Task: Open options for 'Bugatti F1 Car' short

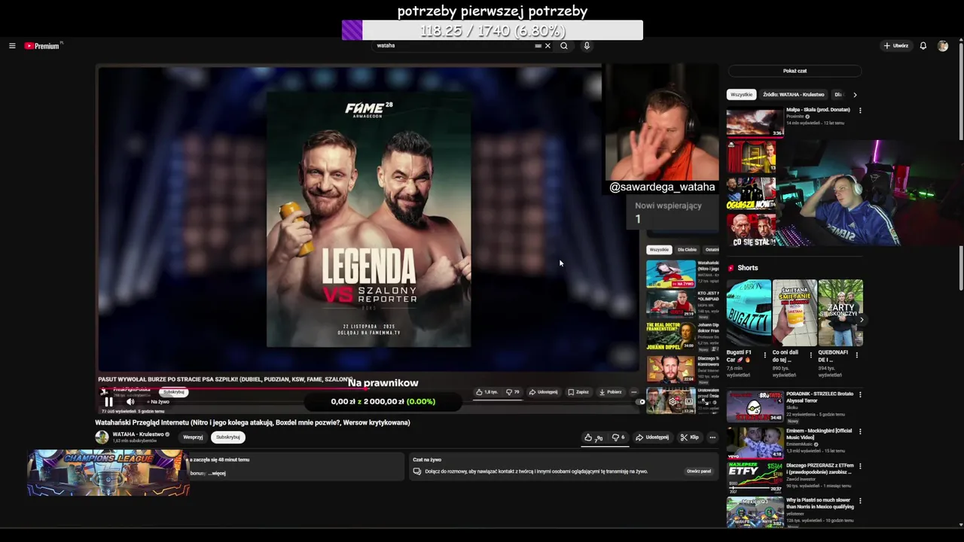Action: (x=765, y=355)
